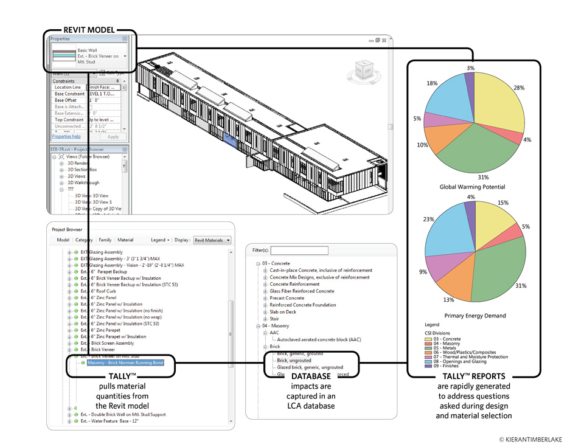Image resolution: width=584 pixels, height=447 pixels.
Task: Expand the 3D Views folder
Action: point(61,176)
